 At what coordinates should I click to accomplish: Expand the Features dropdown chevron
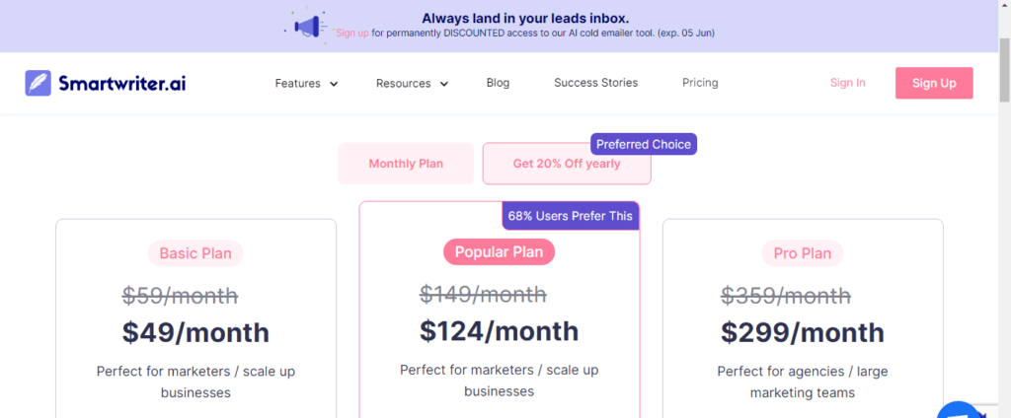[x=334, y=84]
